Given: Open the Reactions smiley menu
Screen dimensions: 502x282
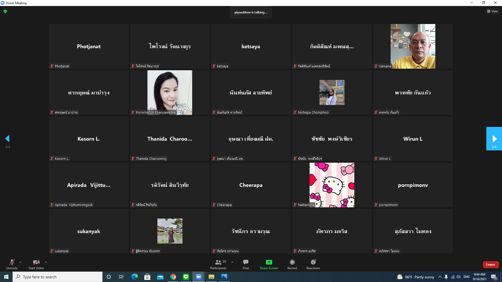Looking at the screenshot, I should click(x=313, y=262).
